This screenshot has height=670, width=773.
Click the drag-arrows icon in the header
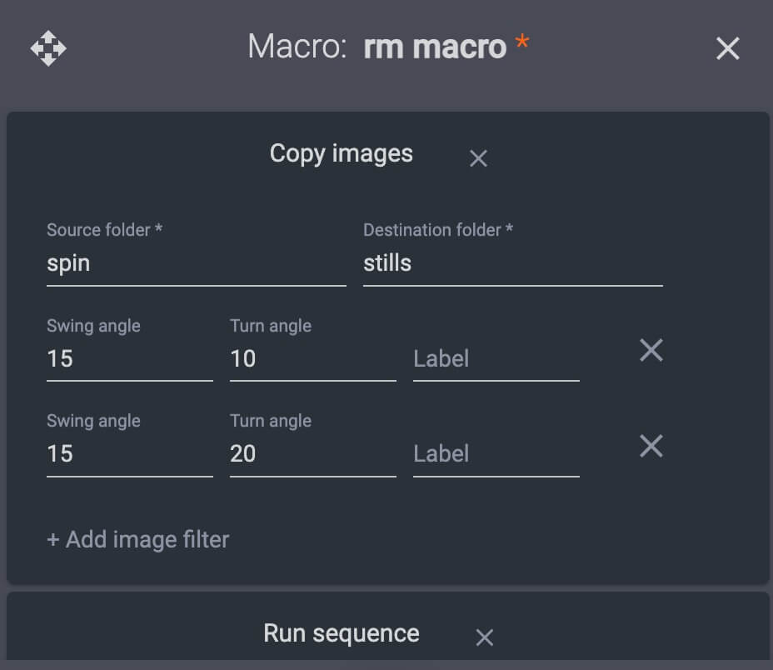coord(48,48)
